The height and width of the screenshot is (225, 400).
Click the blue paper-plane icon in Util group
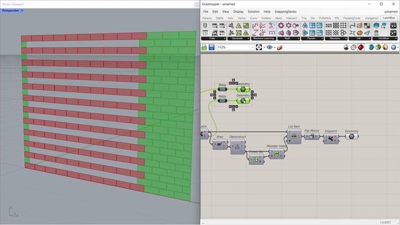[367, 32]
